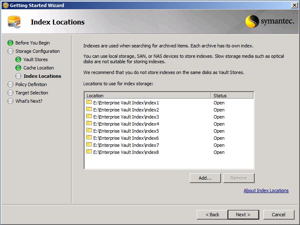
Task: Click the folder icon for index5 row
Action: (89, 130)
